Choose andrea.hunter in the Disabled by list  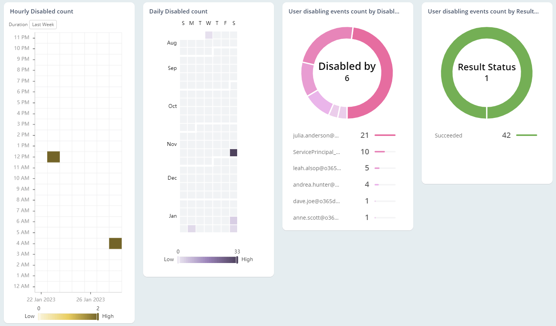click(316, 185)
